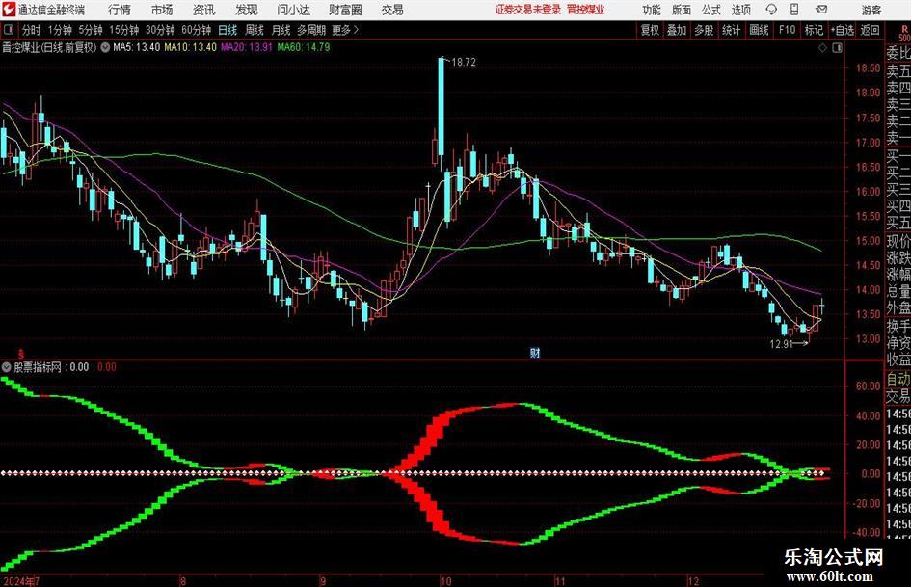Screen dimensions: 911x587
Task: Open the 资讯 menu
Action: click(x=204, y=10)
